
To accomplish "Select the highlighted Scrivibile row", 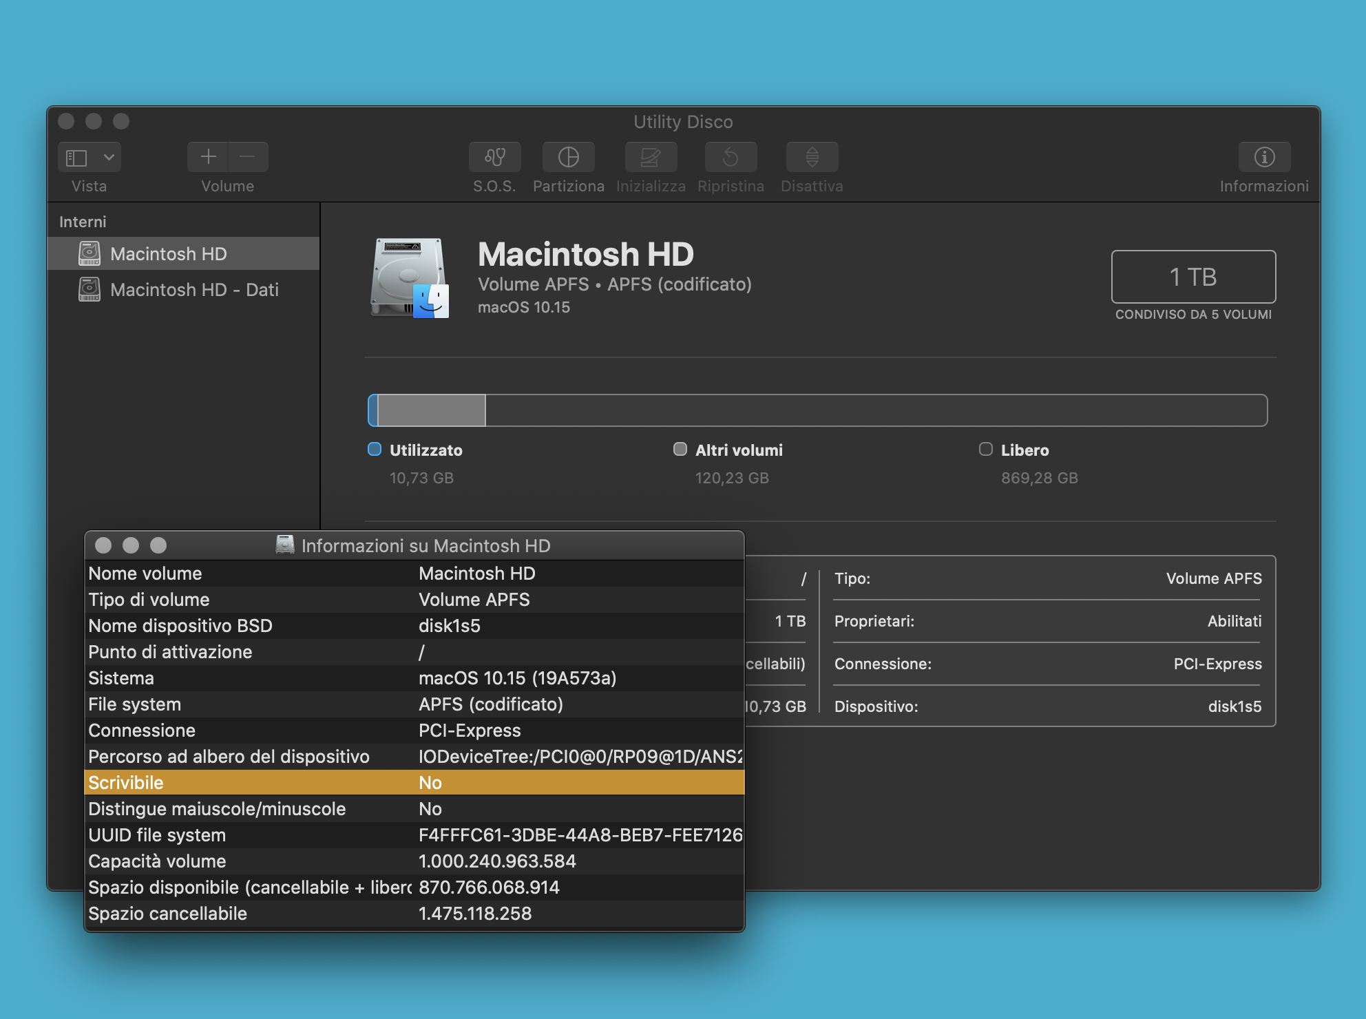I will [x=413, y=783].
